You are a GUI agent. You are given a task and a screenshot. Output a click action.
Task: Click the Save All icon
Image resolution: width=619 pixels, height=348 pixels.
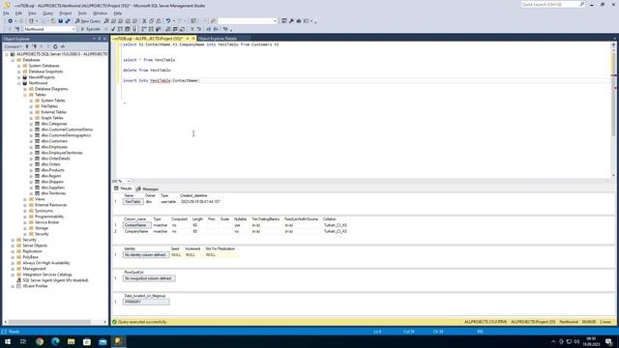point(68,21)
